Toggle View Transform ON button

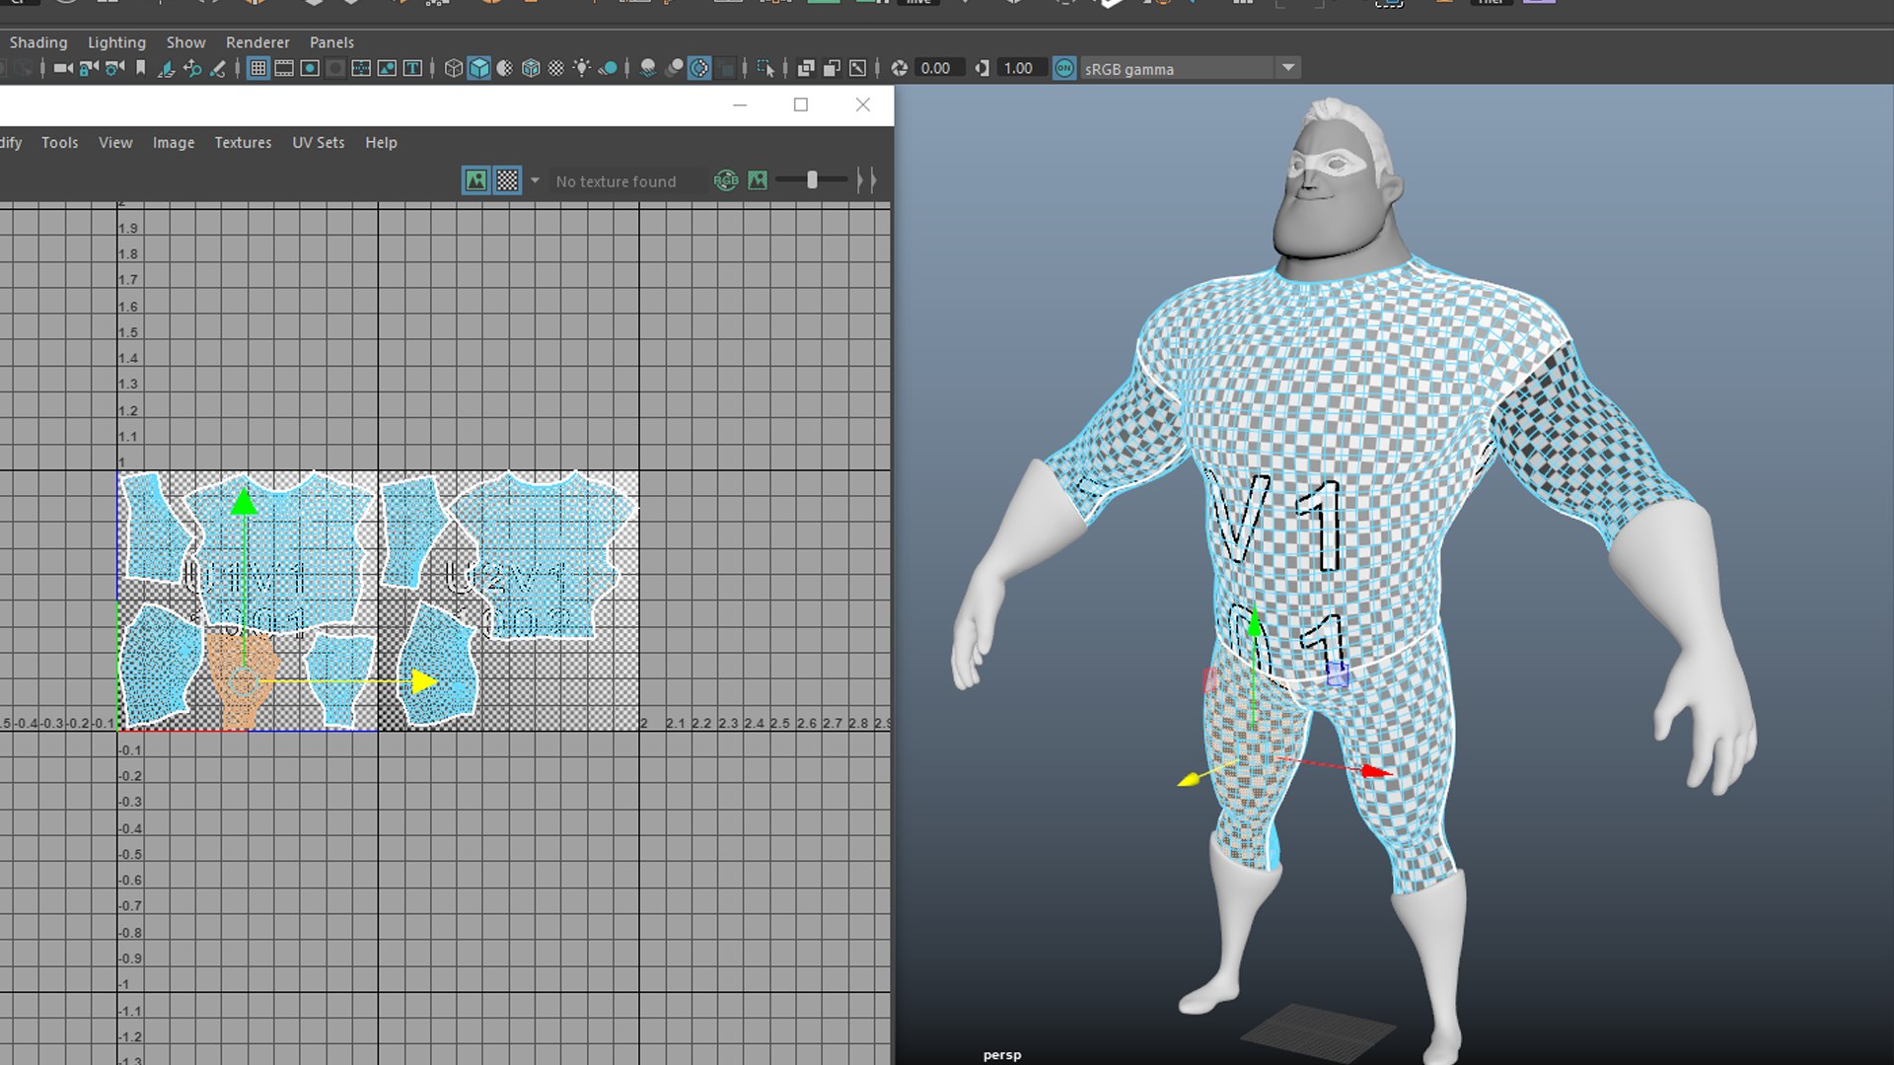point(1064,68)
